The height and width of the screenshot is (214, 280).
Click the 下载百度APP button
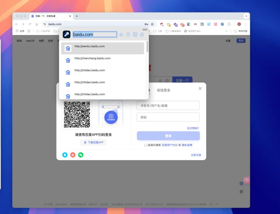pyautogui.click(x=93, y=142)
